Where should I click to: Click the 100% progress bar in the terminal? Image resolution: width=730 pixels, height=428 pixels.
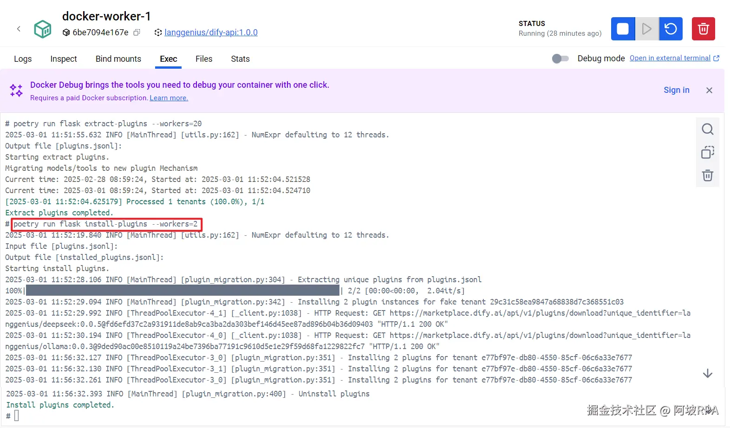[182, 291]
